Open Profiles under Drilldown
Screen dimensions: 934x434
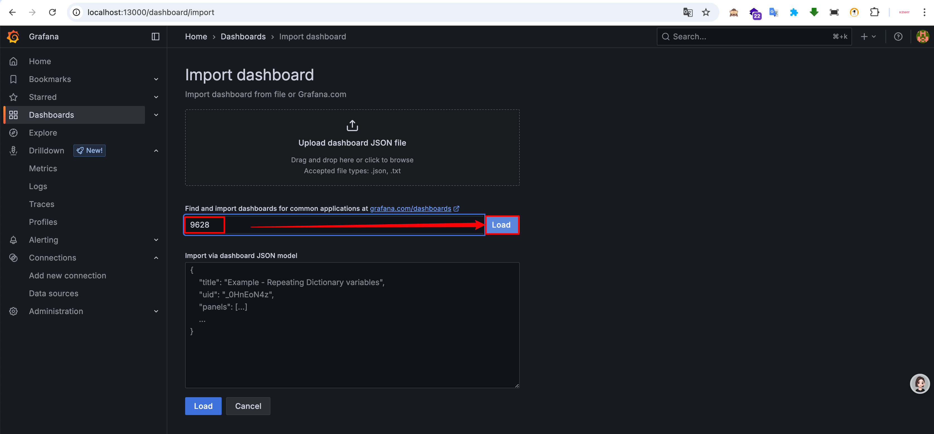tap(43, 222)
